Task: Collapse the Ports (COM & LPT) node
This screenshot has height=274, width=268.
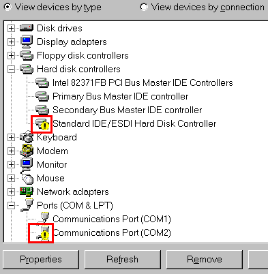Action: click(11, 205)
